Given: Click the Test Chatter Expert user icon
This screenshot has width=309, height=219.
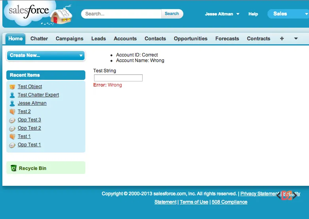Looking at the screenshot, I should [12, 95].
